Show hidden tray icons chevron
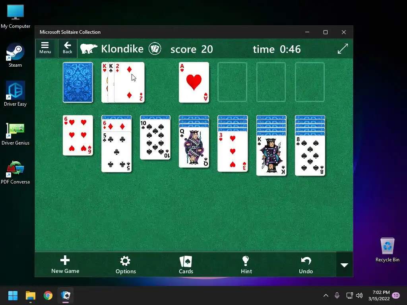This screenshot has width=407, height=305. click(x=326, y=295)
